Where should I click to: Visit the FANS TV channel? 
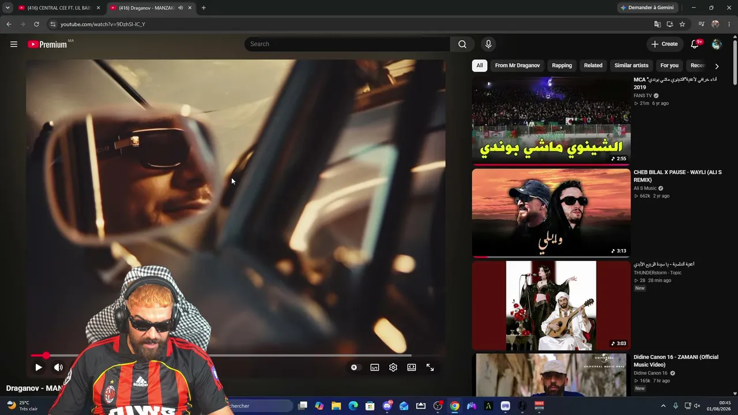tap(643, 96)
